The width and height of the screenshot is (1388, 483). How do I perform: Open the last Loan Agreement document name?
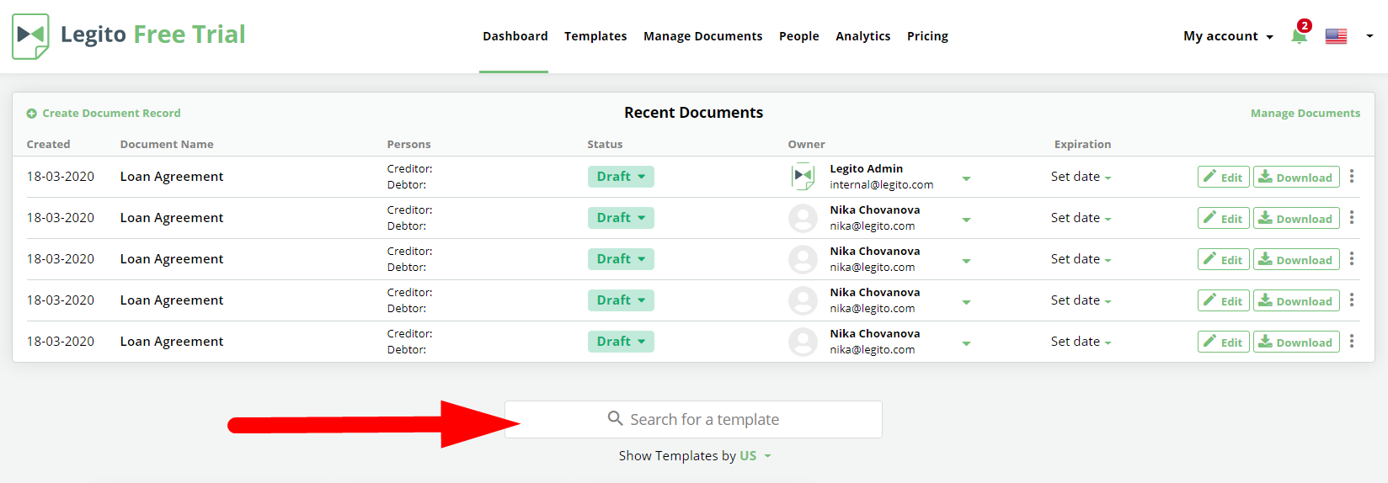point(172,342)
